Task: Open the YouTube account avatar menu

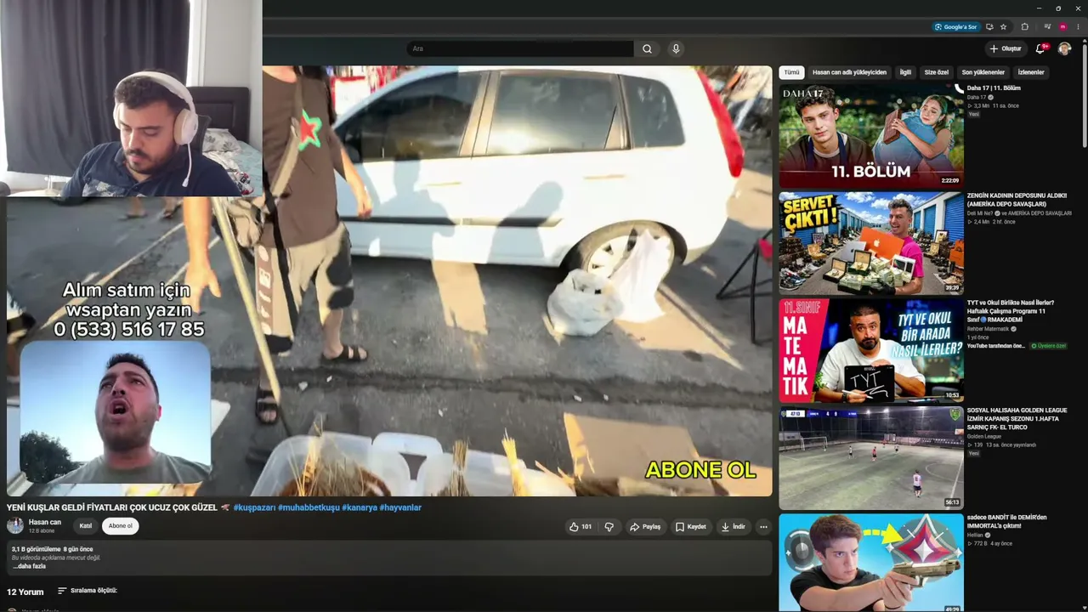Action: tap(1064, 49)
